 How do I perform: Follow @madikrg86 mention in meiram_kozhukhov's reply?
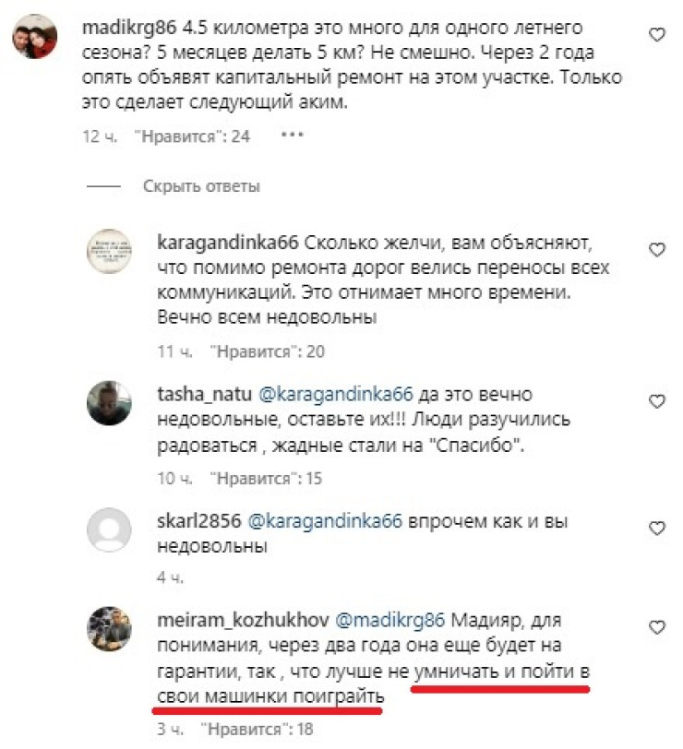[x=390, y=620]
